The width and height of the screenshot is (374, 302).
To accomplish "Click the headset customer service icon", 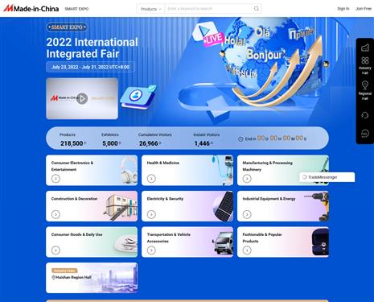I will (x=365, y=115).
